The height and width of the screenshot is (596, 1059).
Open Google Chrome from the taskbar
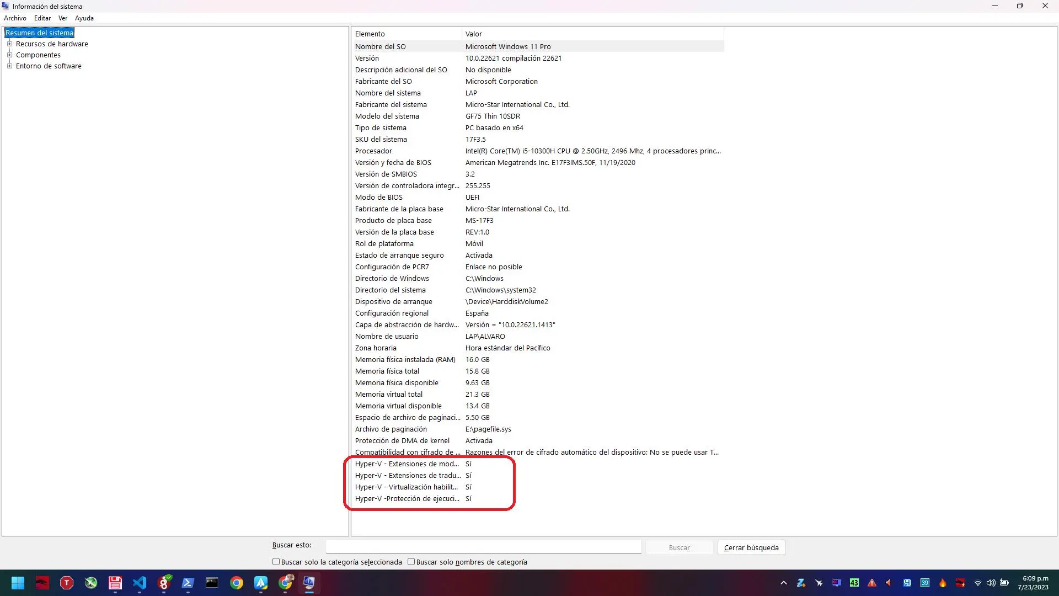237,583
